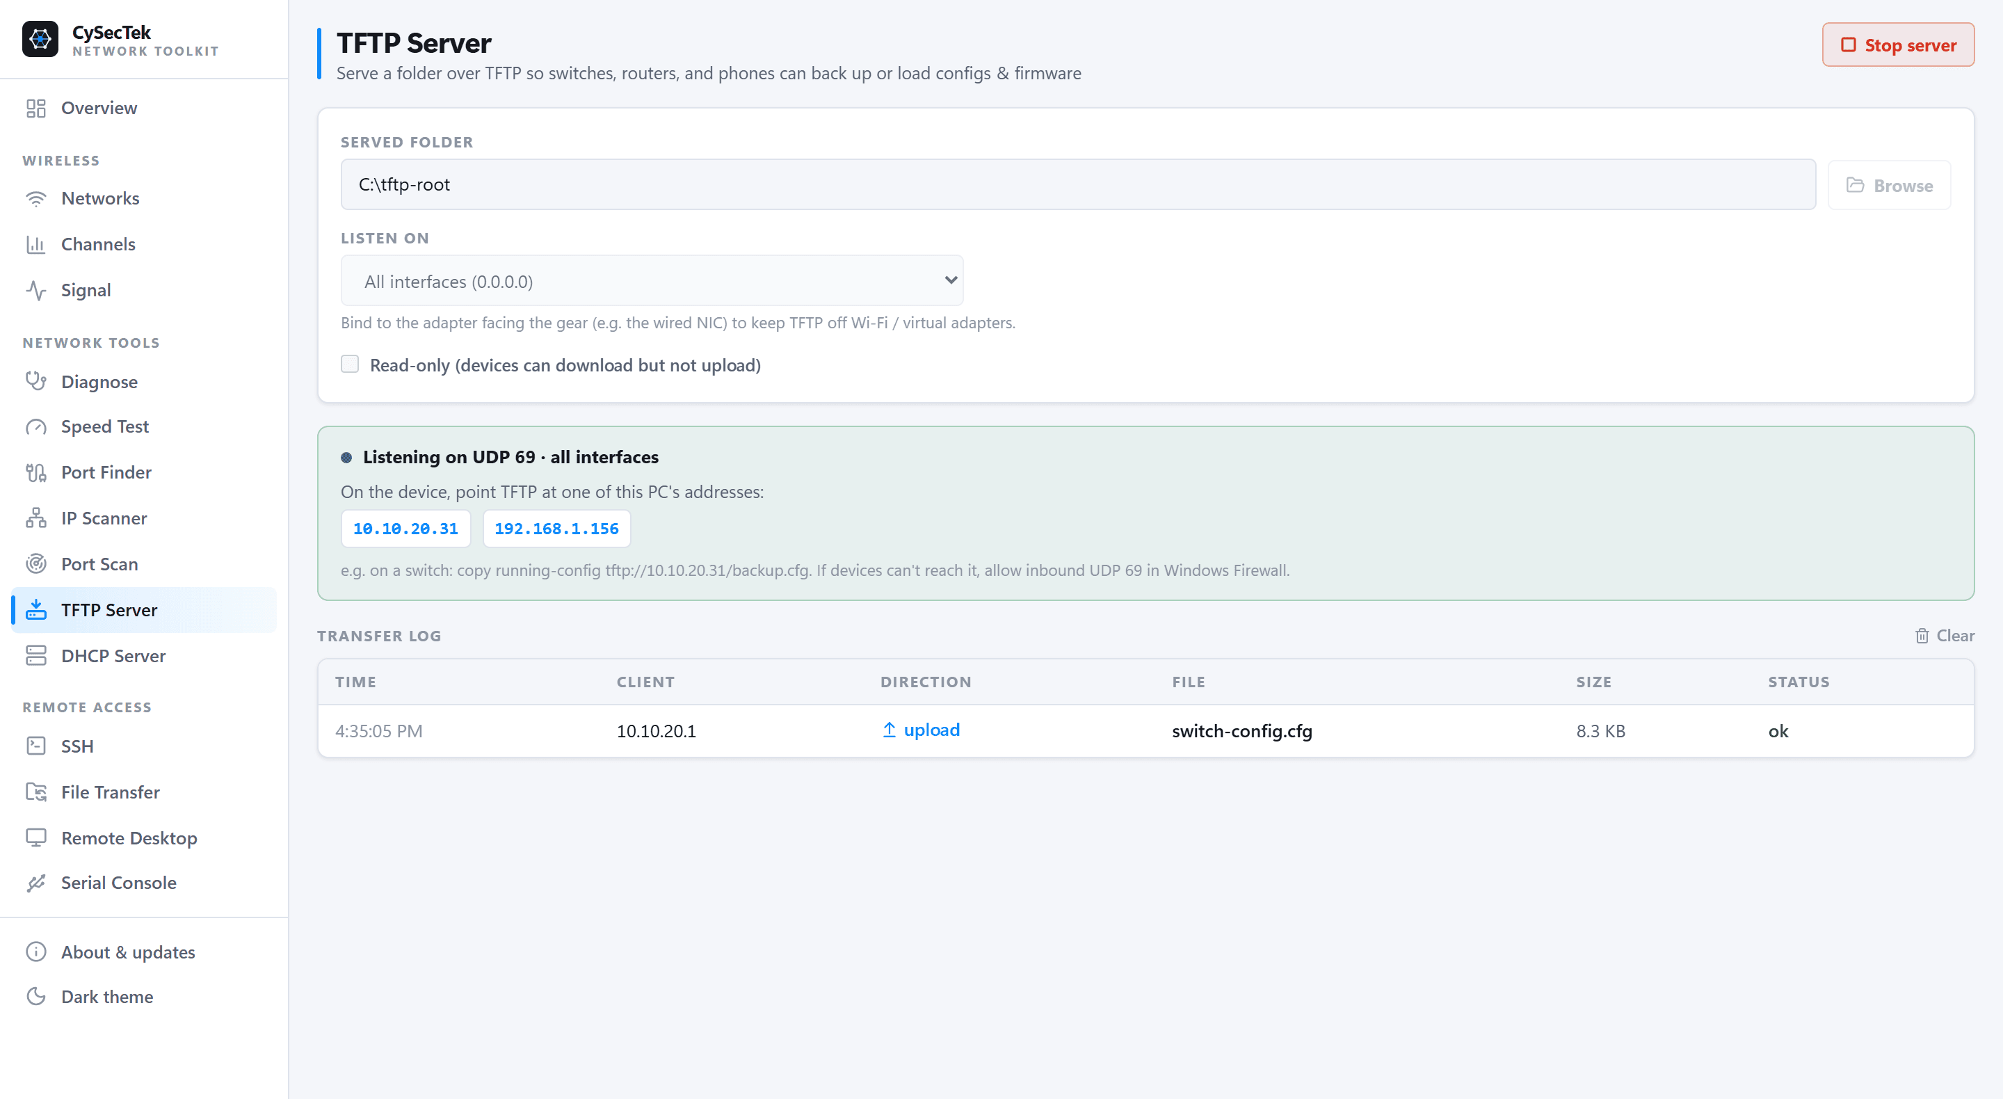Click the Serial Console plug icon
The width and height of the screenshot is (2003, 1099).
point(35,883)
